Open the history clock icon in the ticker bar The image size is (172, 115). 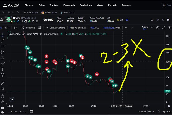(18, 12)
